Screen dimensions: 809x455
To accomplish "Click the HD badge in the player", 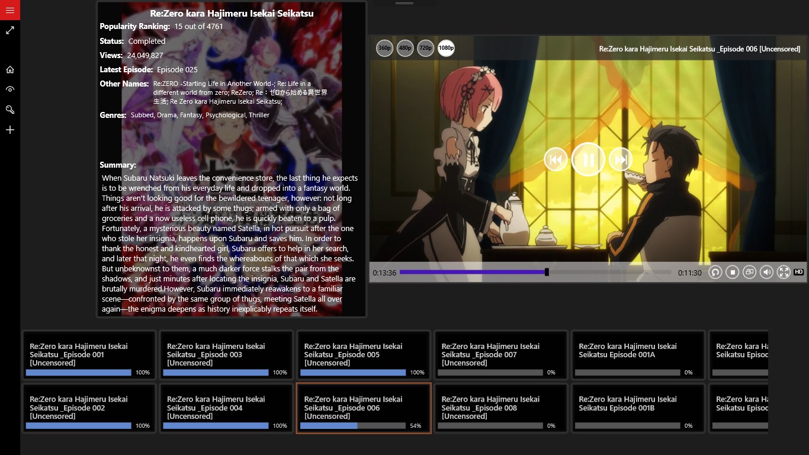I will pyautogui.click(x=798, y=272).
